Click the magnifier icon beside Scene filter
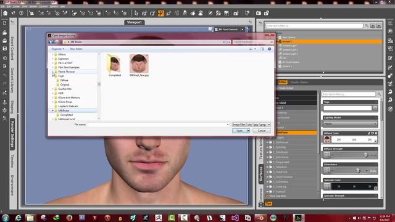395x222 pixels. tap(367, 26)
